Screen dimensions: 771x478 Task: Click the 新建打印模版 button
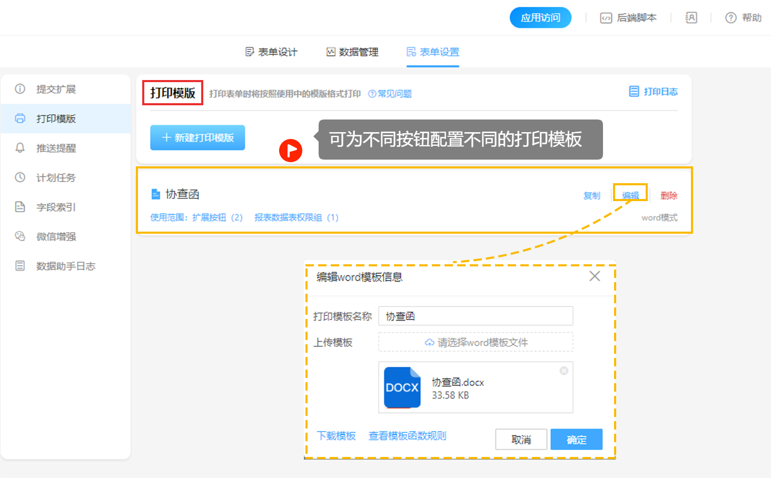(197, 138)
